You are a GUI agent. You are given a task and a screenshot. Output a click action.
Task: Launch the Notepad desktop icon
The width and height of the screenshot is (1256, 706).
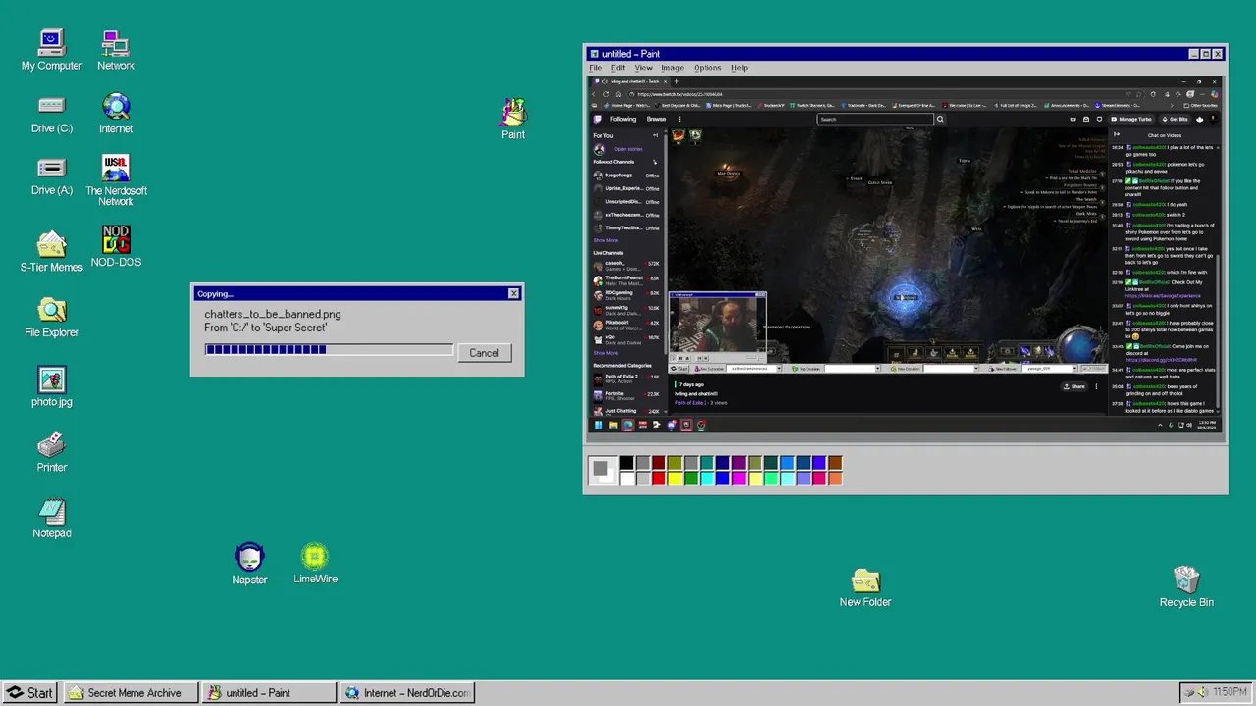[51, 518]
